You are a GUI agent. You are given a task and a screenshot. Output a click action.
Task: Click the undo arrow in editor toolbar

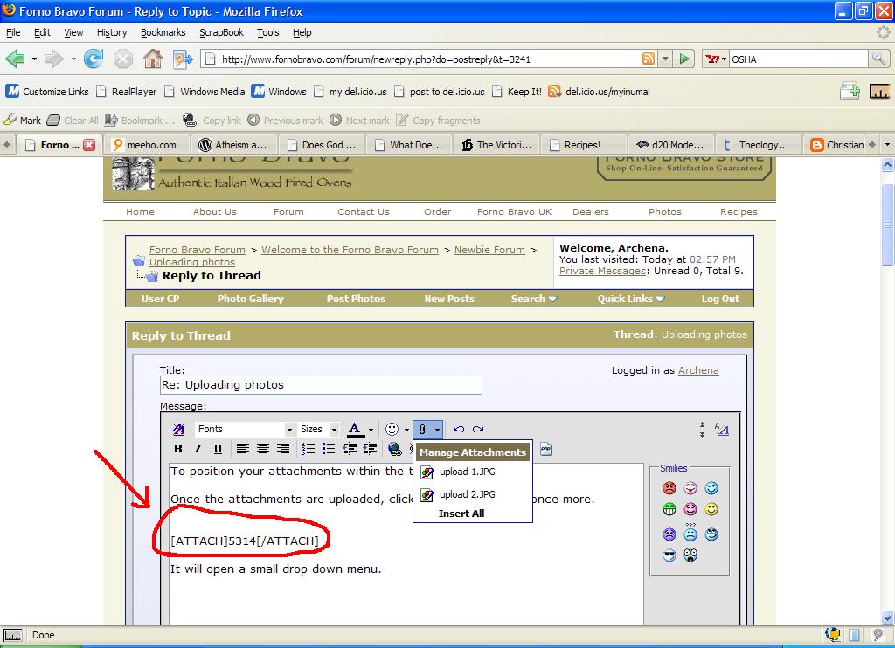click(459, 429)
